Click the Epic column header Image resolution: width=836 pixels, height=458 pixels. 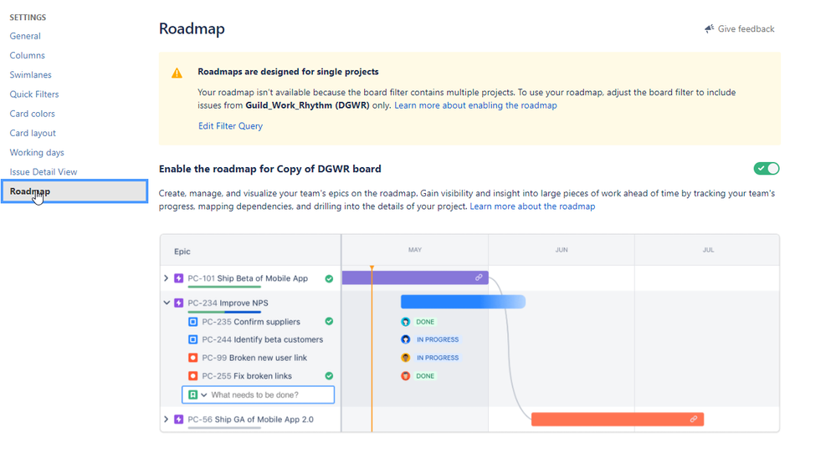point(182,252)
